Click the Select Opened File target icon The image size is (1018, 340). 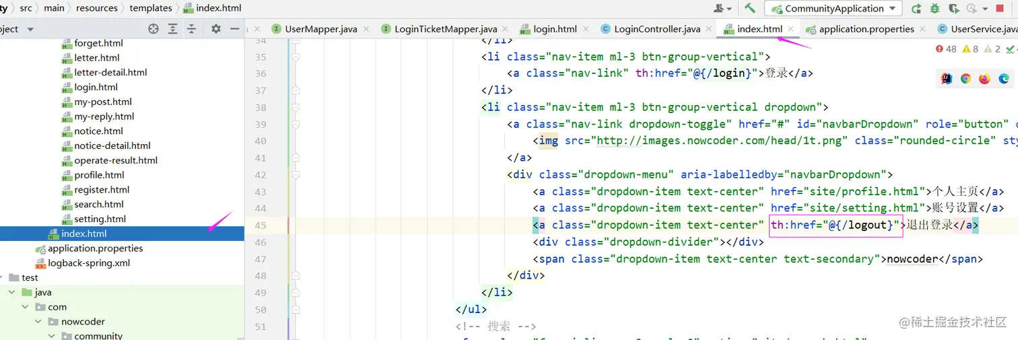tap(154, 29)
